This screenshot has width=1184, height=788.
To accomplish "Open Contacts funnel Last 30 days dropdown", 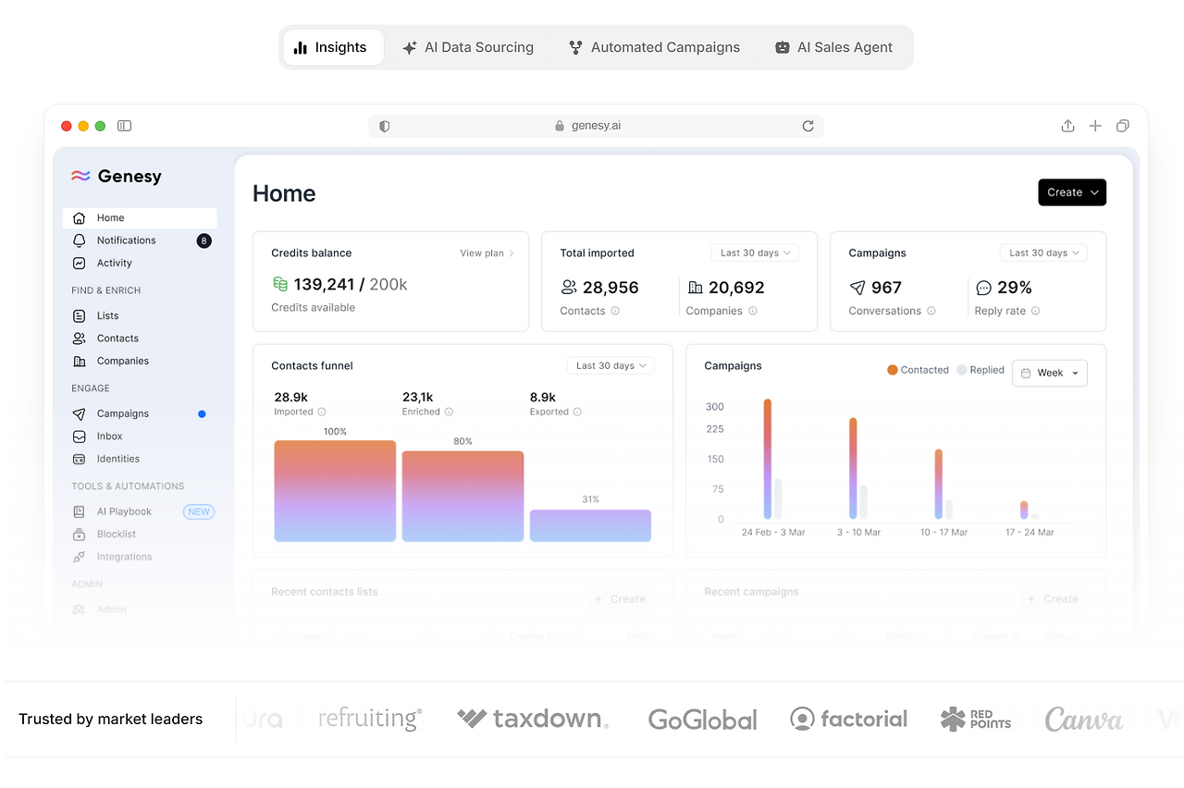I will coord(610,365).
